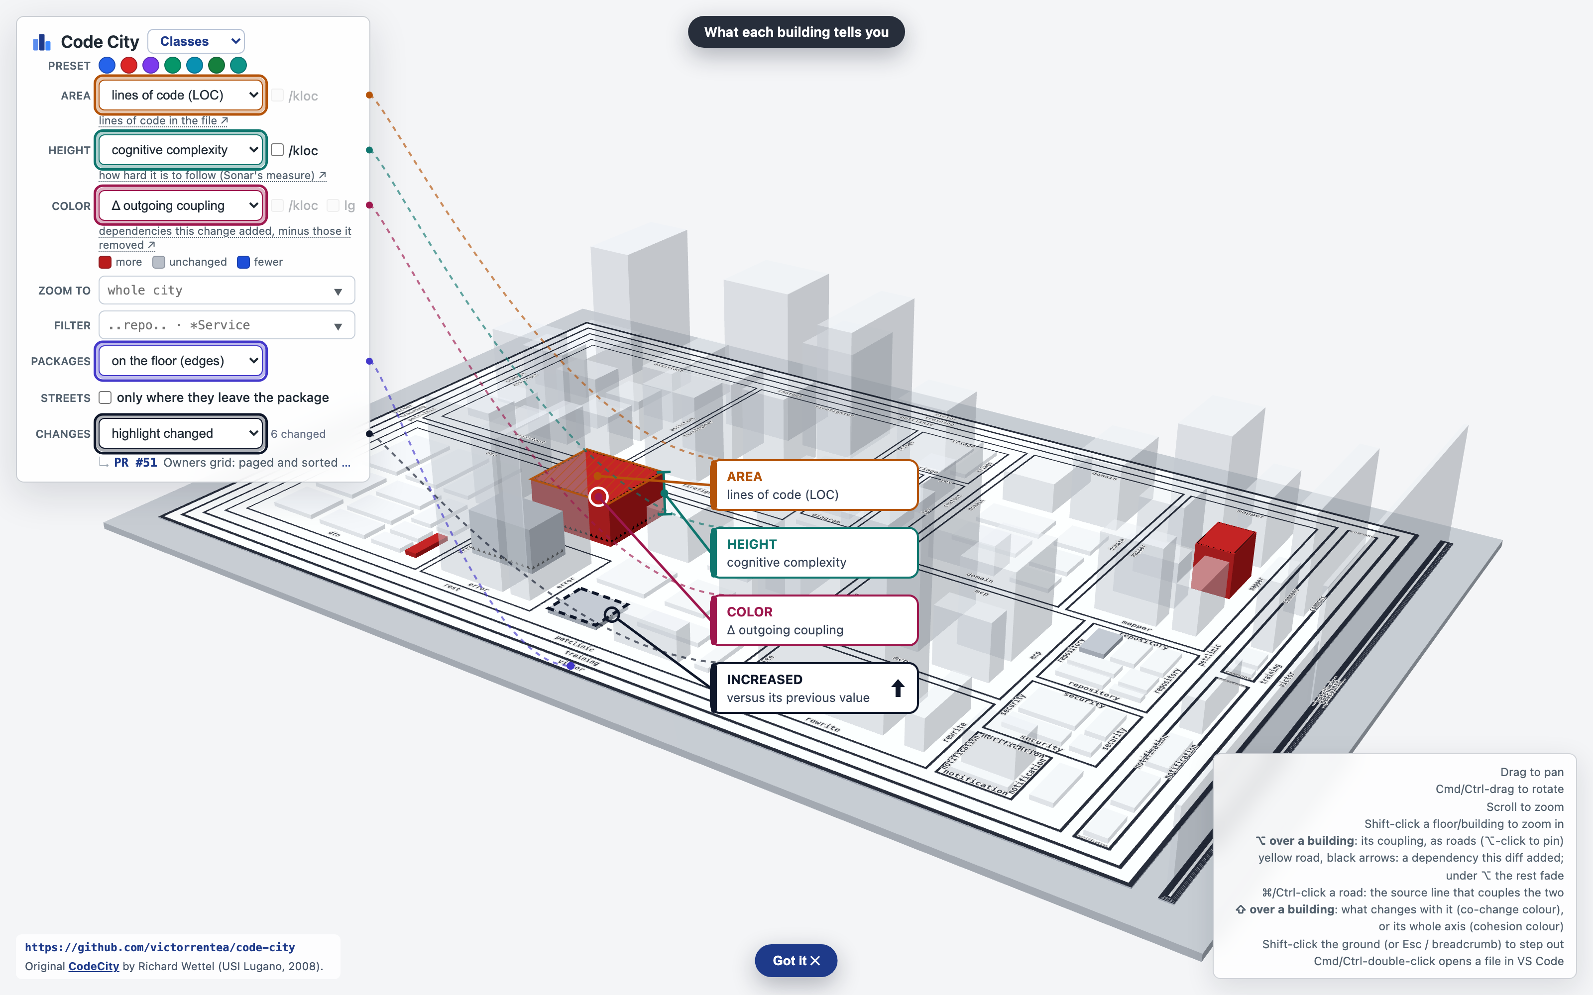Screen dimensions: 1593x995
Task: Select the dark green preset circle
Action: coord(216,65)
